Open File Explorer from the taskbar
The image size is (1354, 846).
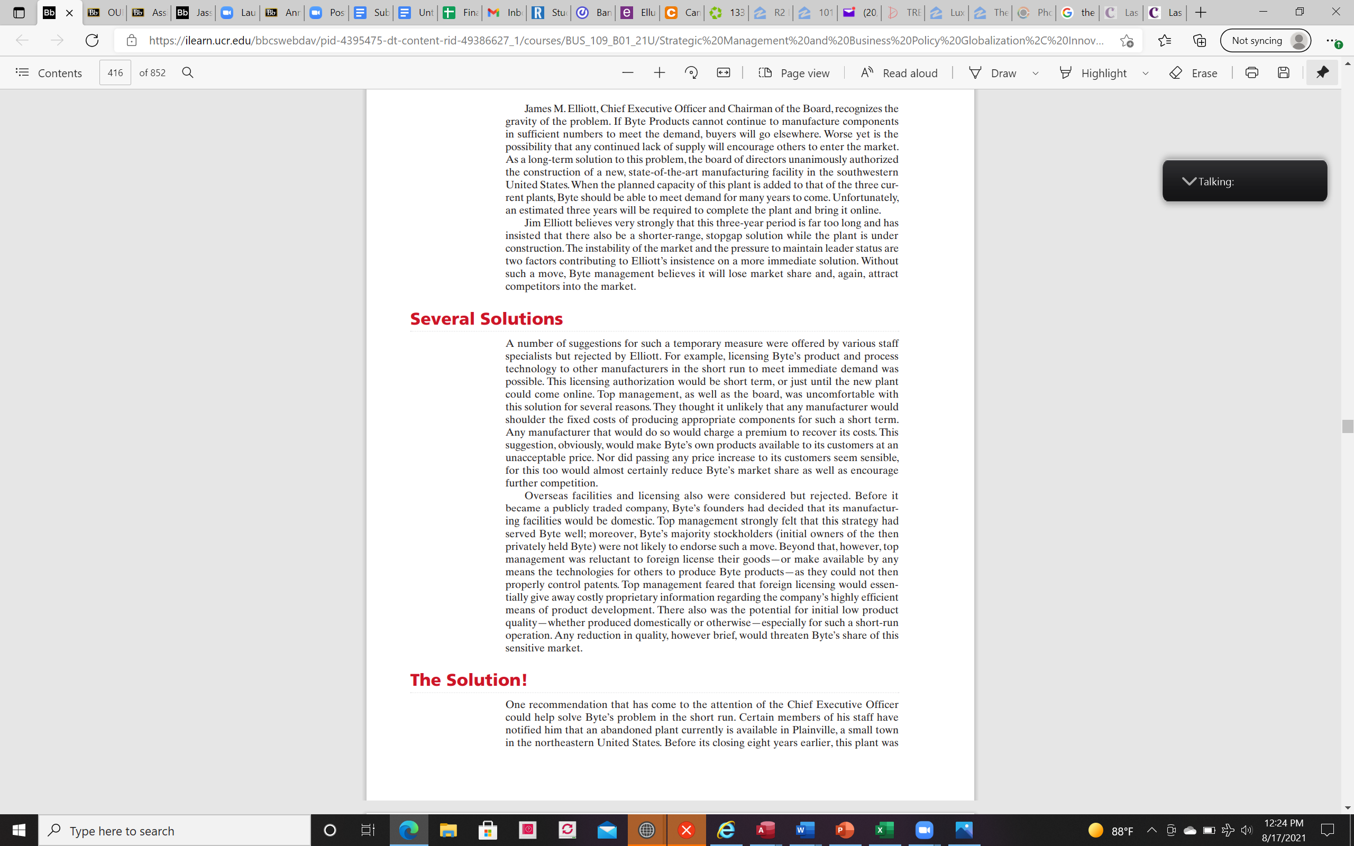pos(447,830)
